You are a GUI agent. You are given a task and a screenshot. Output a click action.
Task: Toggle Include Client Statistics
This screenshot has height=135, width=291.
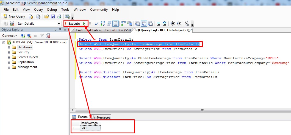point(129,24)
